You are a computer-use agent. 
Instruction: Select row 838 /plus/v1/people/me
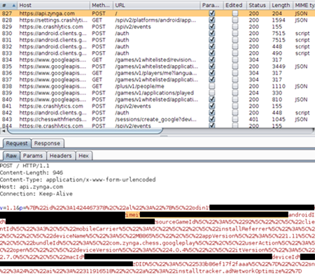[157, 86]
